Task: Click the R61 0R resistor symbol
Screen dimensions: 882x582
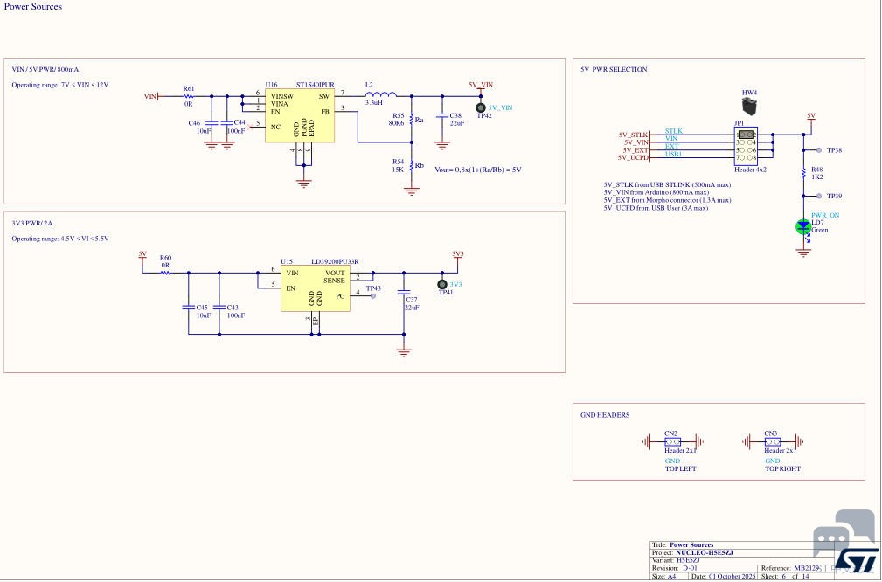Action: point(189,96)
